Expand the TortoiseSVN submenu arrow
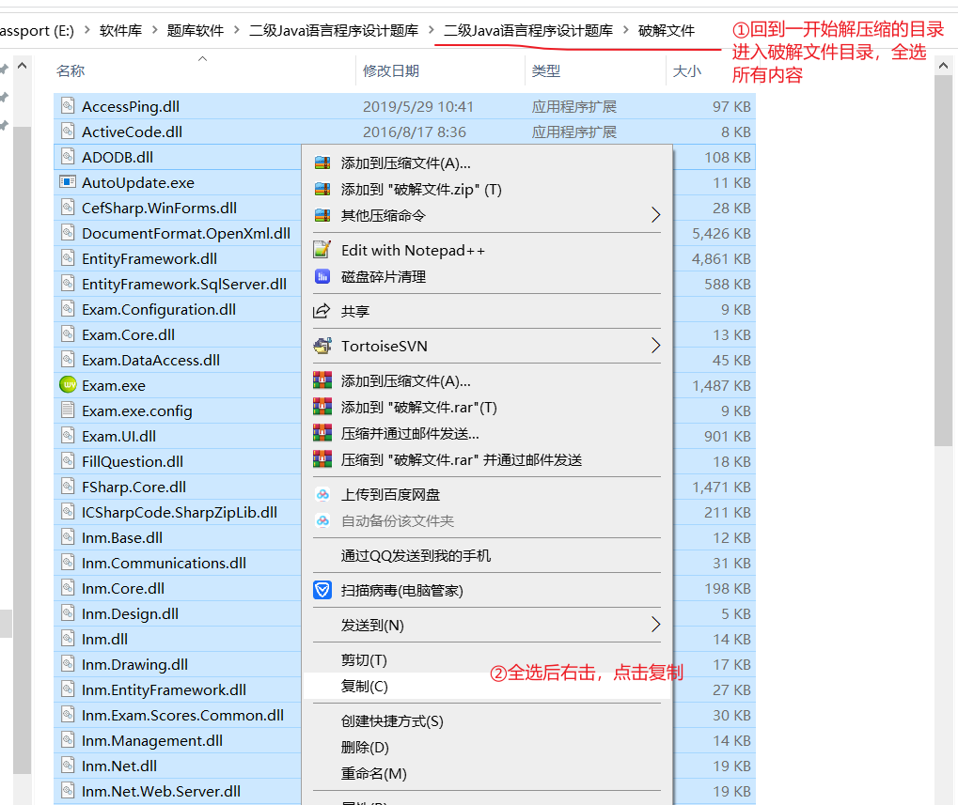958x805 pixels. (x=655, y=346)
